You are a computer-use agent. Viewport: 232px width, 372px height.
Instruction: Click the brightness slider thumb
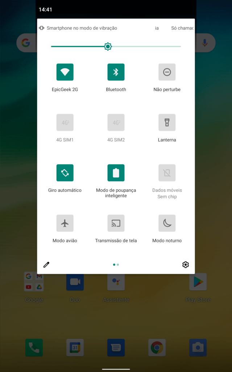coord(108,46)
